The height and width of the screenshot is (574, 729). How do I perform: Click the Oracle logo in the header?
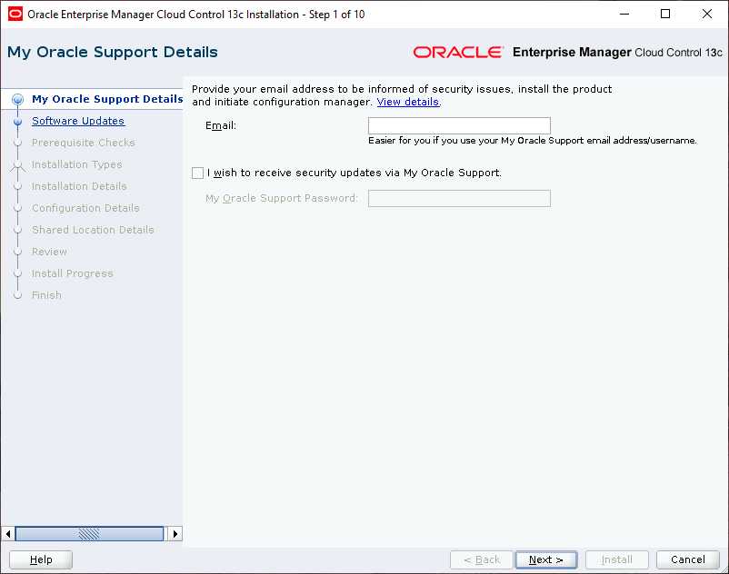tap(458, 52)
